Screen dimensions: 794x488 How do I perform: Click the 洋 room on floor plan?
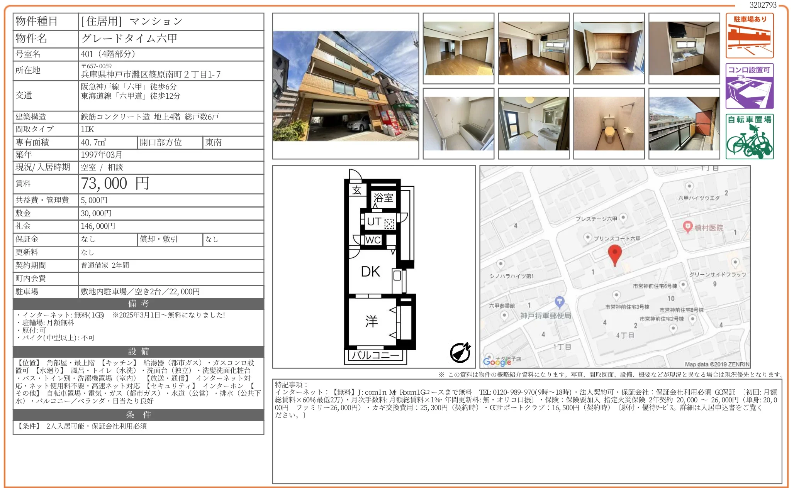click(371, 321)
